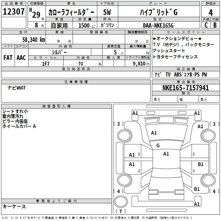Click the A1 mark on the hood
The image size is (221, 221).
click(154, 133)
